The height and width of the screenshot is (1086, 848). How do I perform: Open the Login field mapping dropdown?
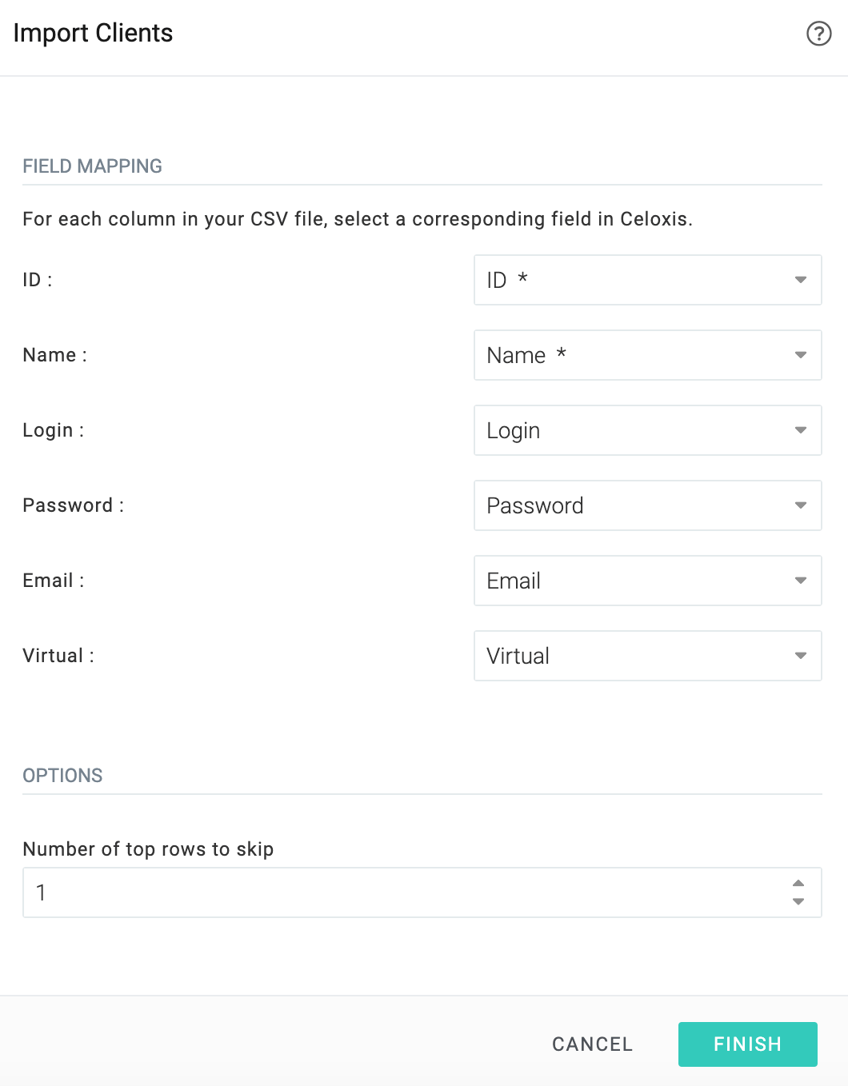click(648, 430)
